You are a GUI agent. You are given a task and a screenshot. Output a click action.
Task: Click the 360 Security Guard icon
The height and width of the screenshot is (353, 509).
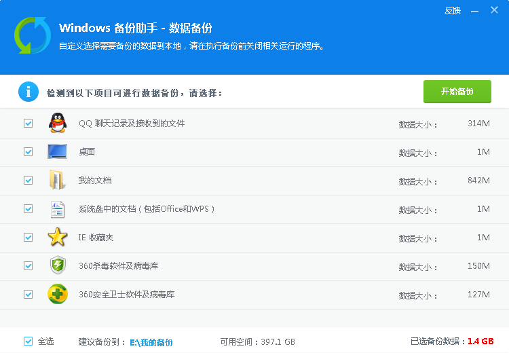58,295
